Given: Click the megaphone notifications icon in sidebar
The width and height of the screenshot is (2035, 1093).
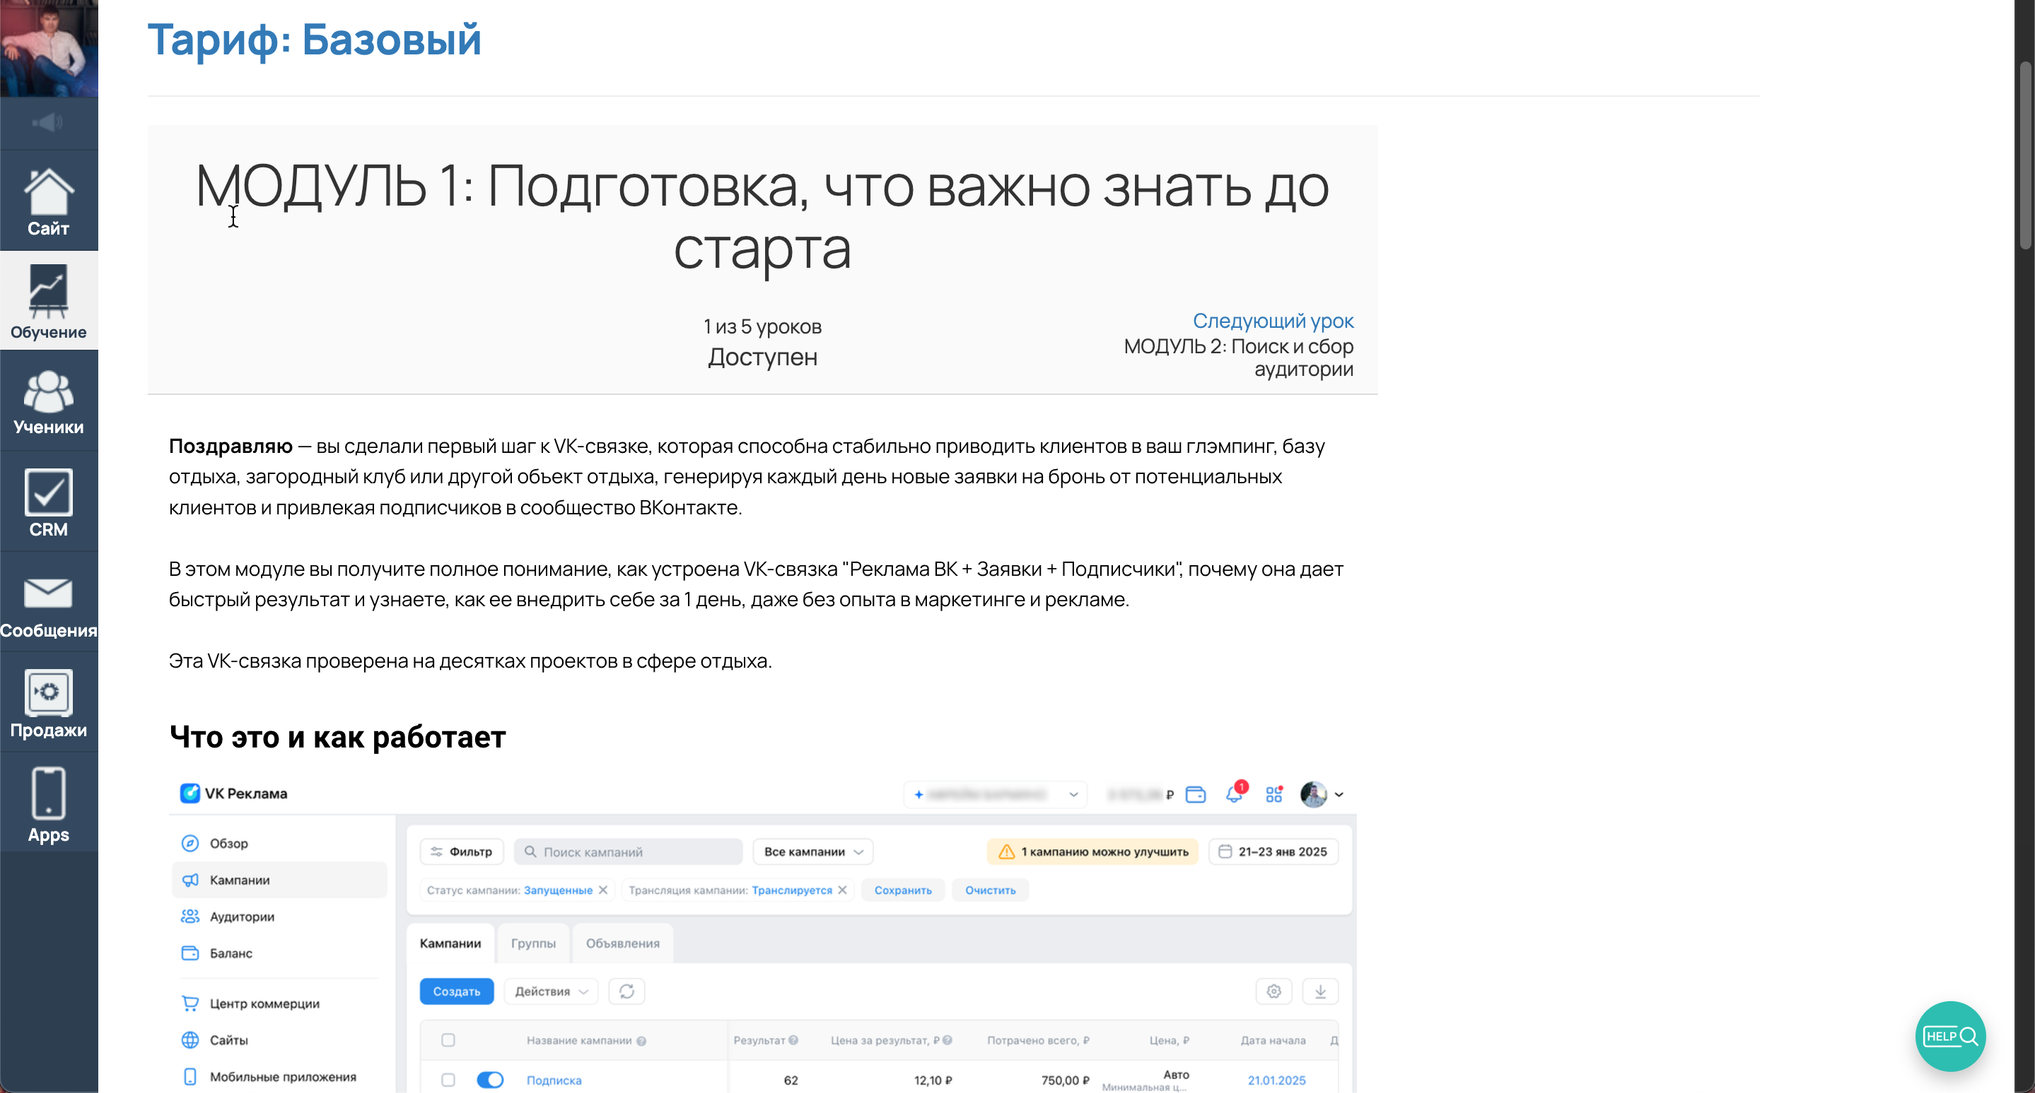Looking at the screenshot, I should click(48, 122).
